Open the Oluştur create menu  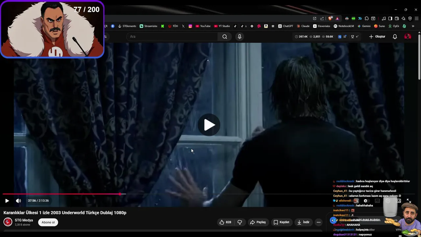377,37
